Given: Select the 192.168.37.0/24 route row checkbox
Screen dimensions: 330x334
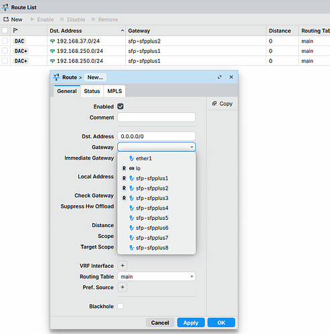Looking at the screenshot, I should pyautogui.click(x=5, y=41).
